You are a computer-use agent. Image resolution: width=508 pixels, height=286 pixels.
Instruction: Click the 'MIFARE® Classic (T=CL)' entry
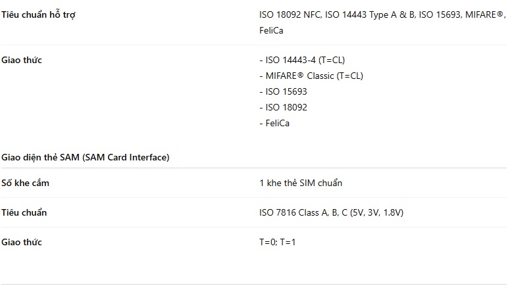311,76
